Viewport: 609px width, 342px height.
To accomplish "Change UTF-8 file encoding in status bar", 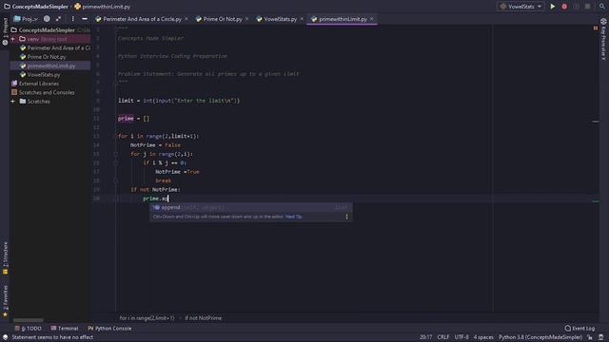I will [462, 337].
